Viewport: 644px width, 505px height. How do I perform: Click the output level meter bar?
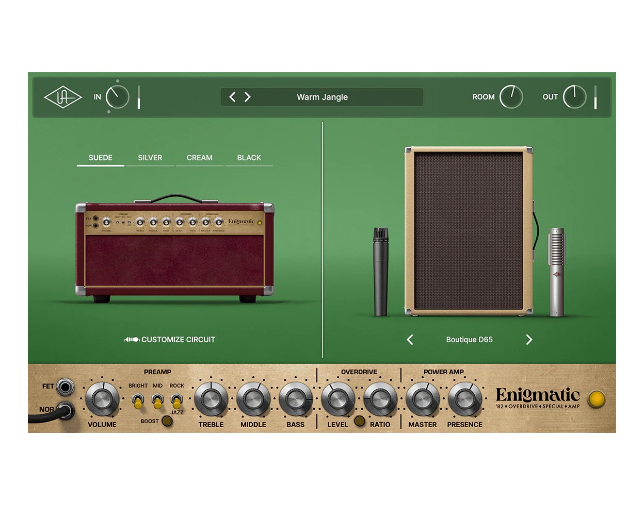click(x=595, y=97)
